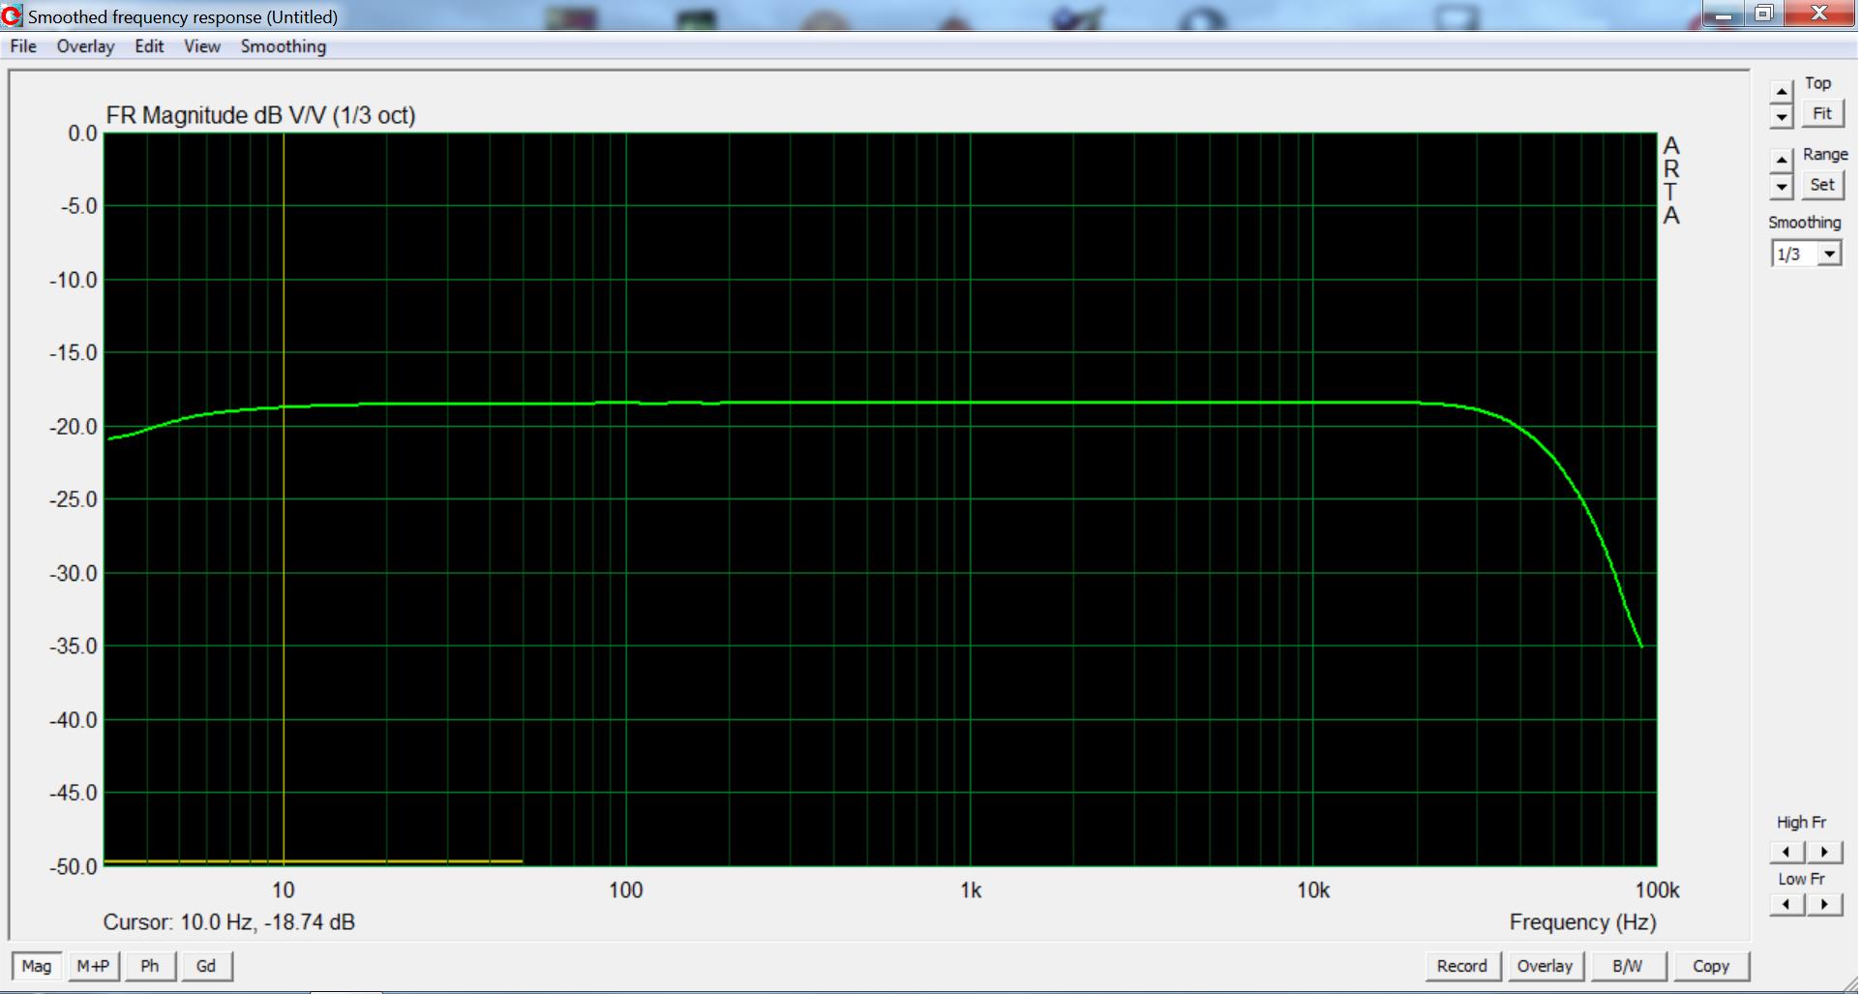Expand the Smoothing 1/3 dropdown
1862x994 pixels.
[1828, 255]
